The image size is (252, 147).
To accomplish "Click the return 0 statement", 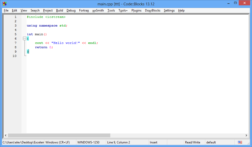I will 44,47.
